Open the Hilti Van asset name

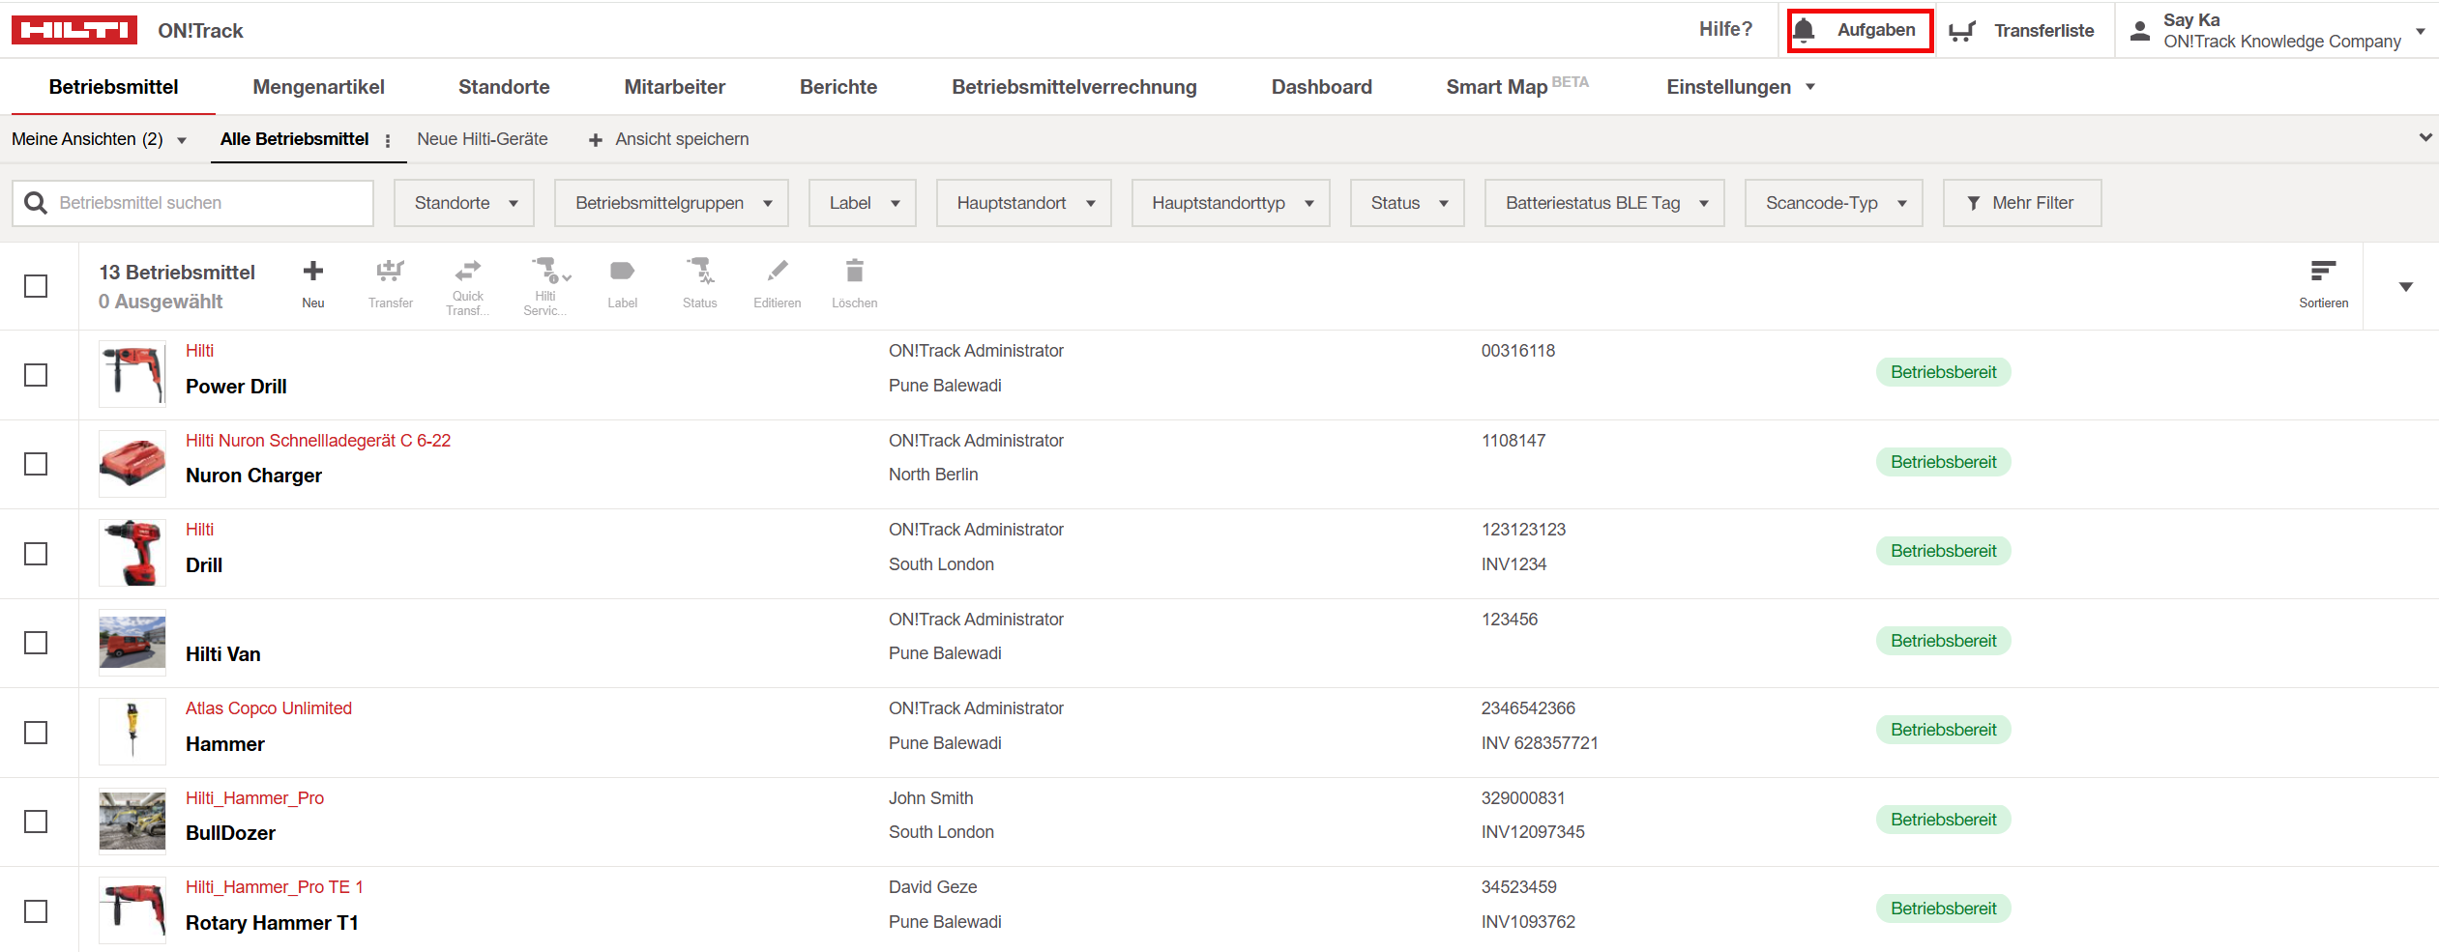[222, 654]
